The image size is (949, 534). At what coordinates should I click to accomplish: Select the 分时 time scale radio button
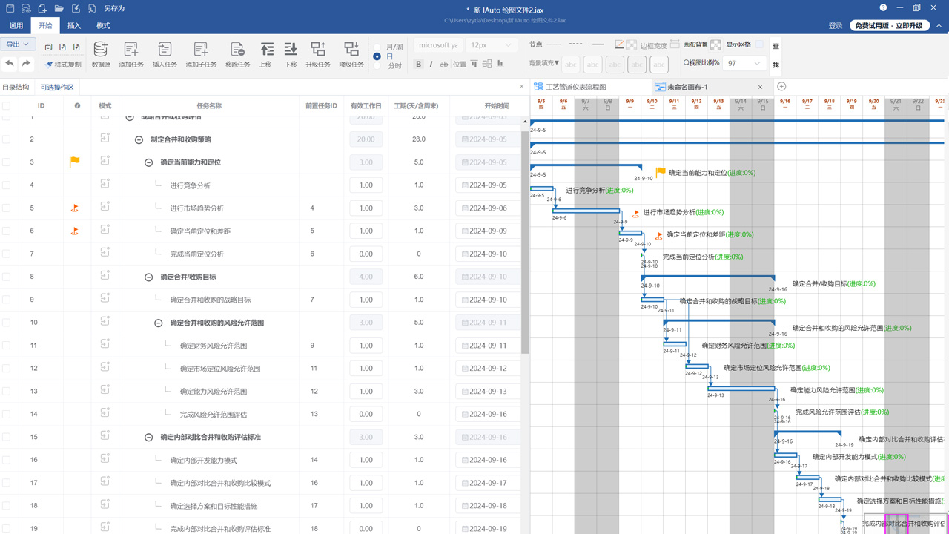(x=377, y=66)
